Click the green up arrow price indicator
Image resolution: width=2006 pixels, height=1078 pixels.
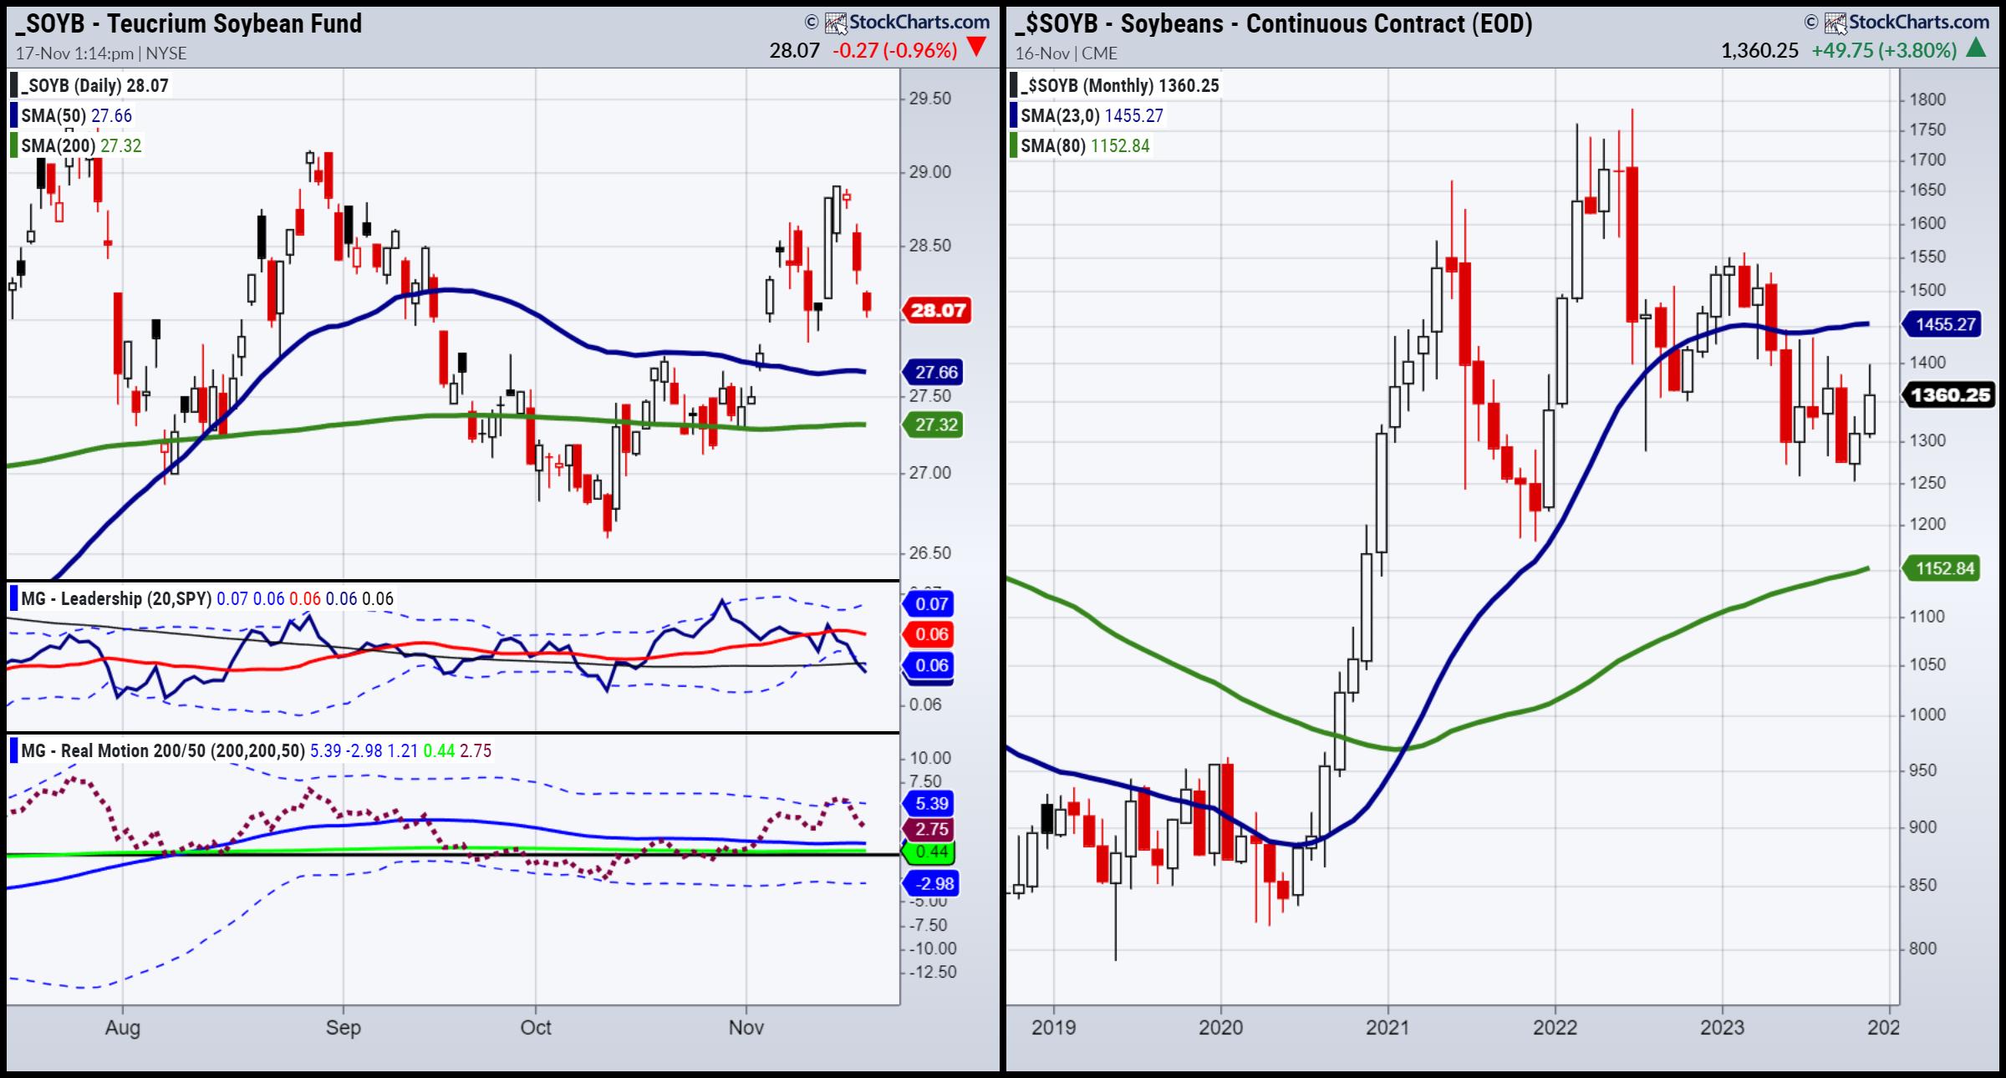tap(1976, 49)
